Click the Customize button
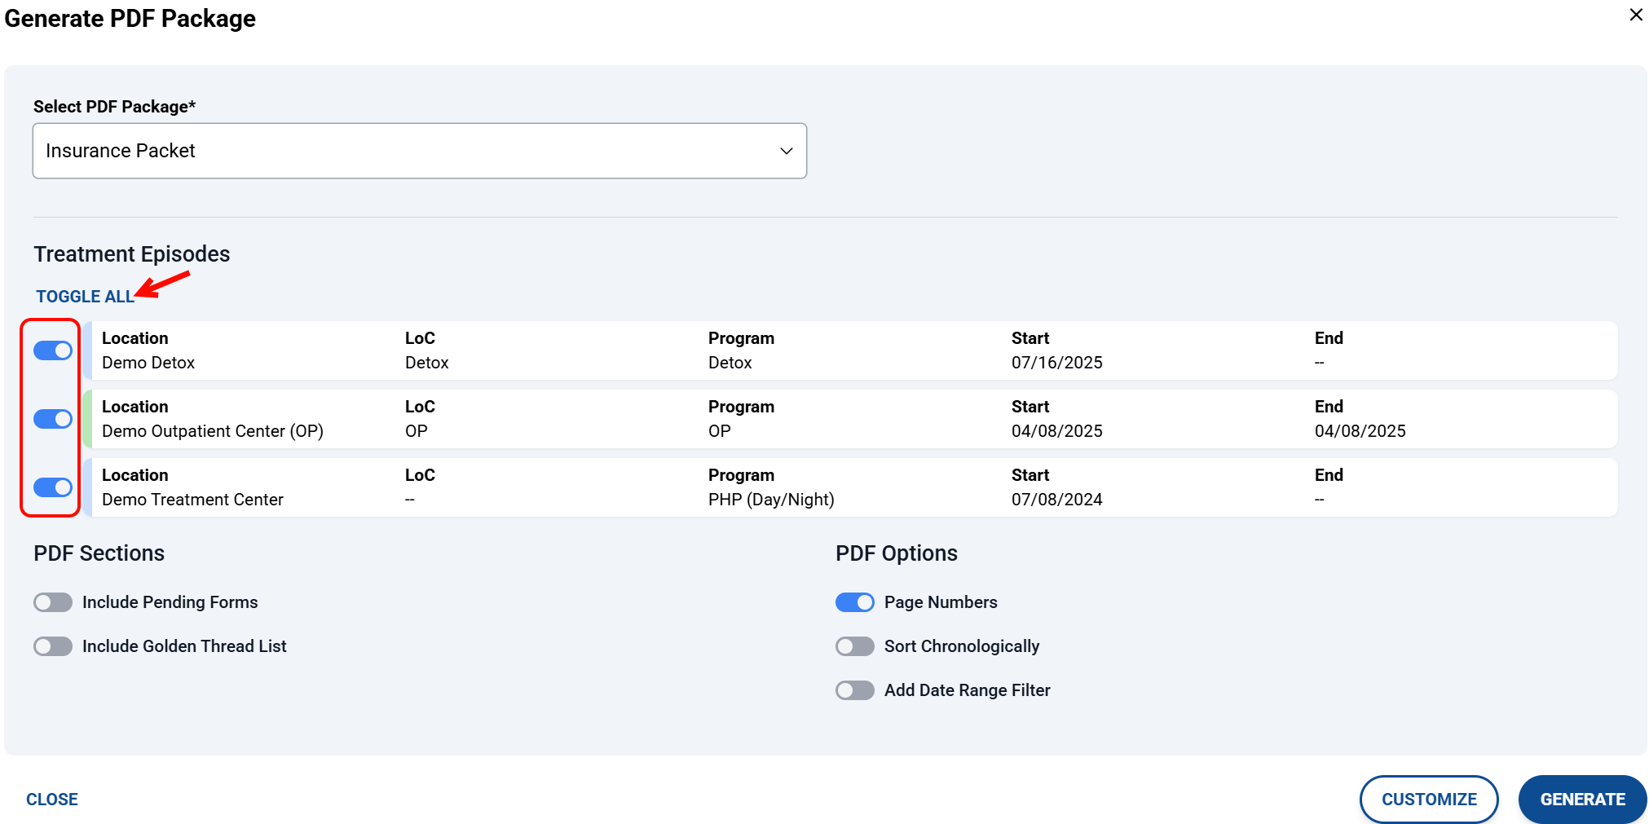The image size is (1649, 824). pos(1428,800)
